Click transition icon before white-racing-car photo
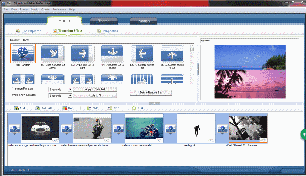This screenshot has width=306, height=176. (x=15, y=129)
